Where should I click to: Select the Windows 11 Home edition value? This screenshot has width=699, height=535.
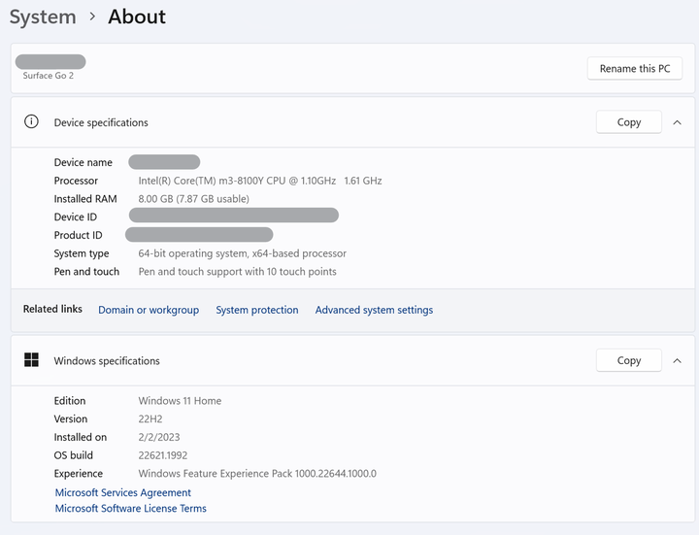180,401
